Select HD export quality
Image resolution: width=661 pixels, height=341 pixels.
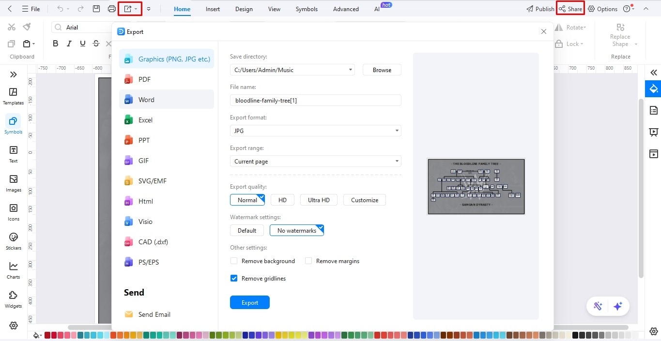click(x=283, y=200)
